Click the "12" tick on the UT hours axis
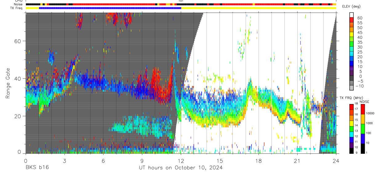This screenshot has height=174, width=378. click(x=181, y=160)
